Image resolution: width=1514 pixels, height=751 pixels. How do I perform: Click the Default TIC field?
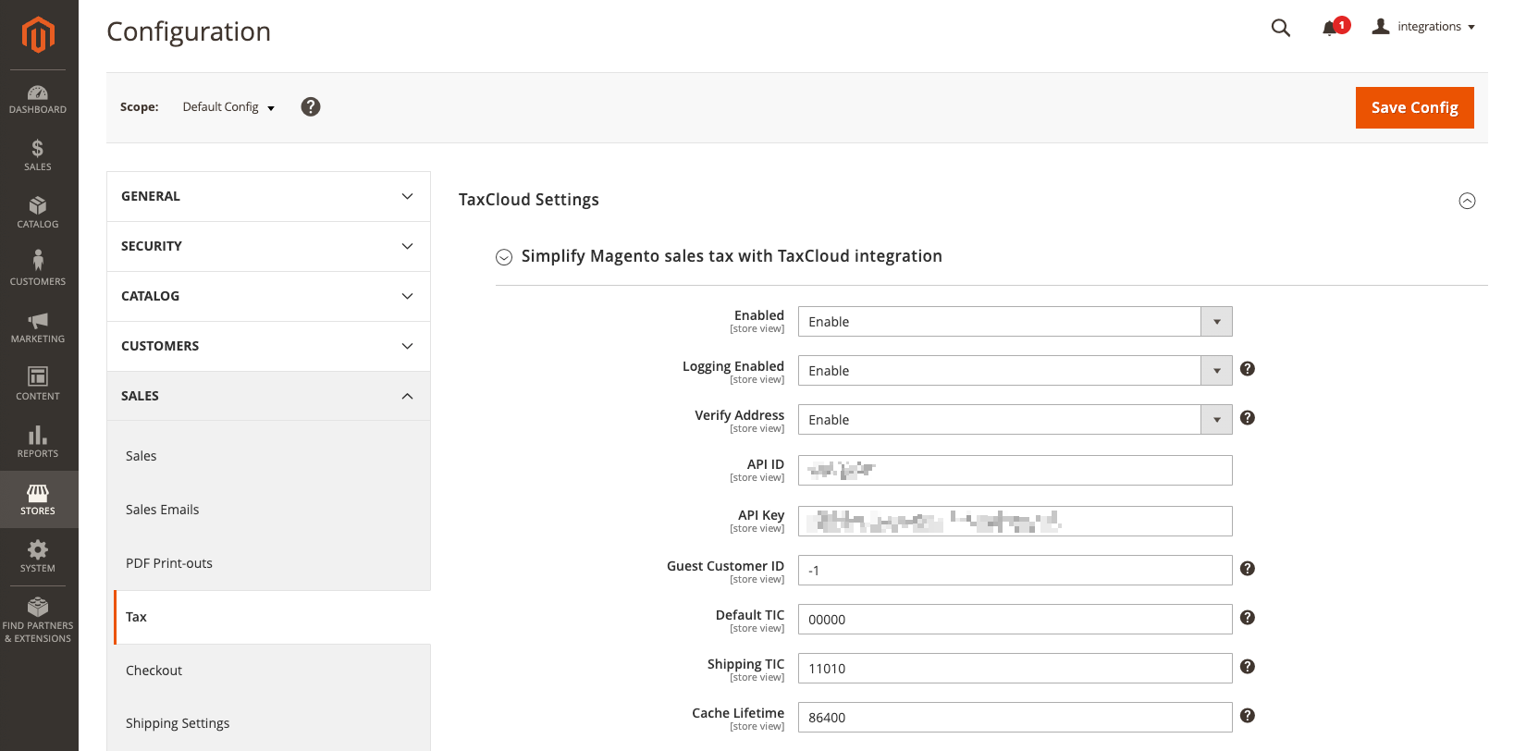(x=1015, y=619)
